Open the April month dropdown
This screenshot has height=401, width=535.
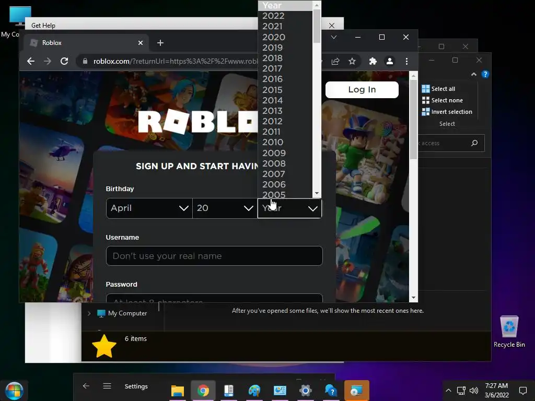coord(149,208)
